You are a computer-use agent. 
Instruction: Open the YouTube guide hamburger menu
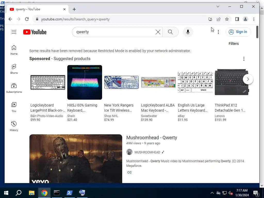click(x=14, y=32)
